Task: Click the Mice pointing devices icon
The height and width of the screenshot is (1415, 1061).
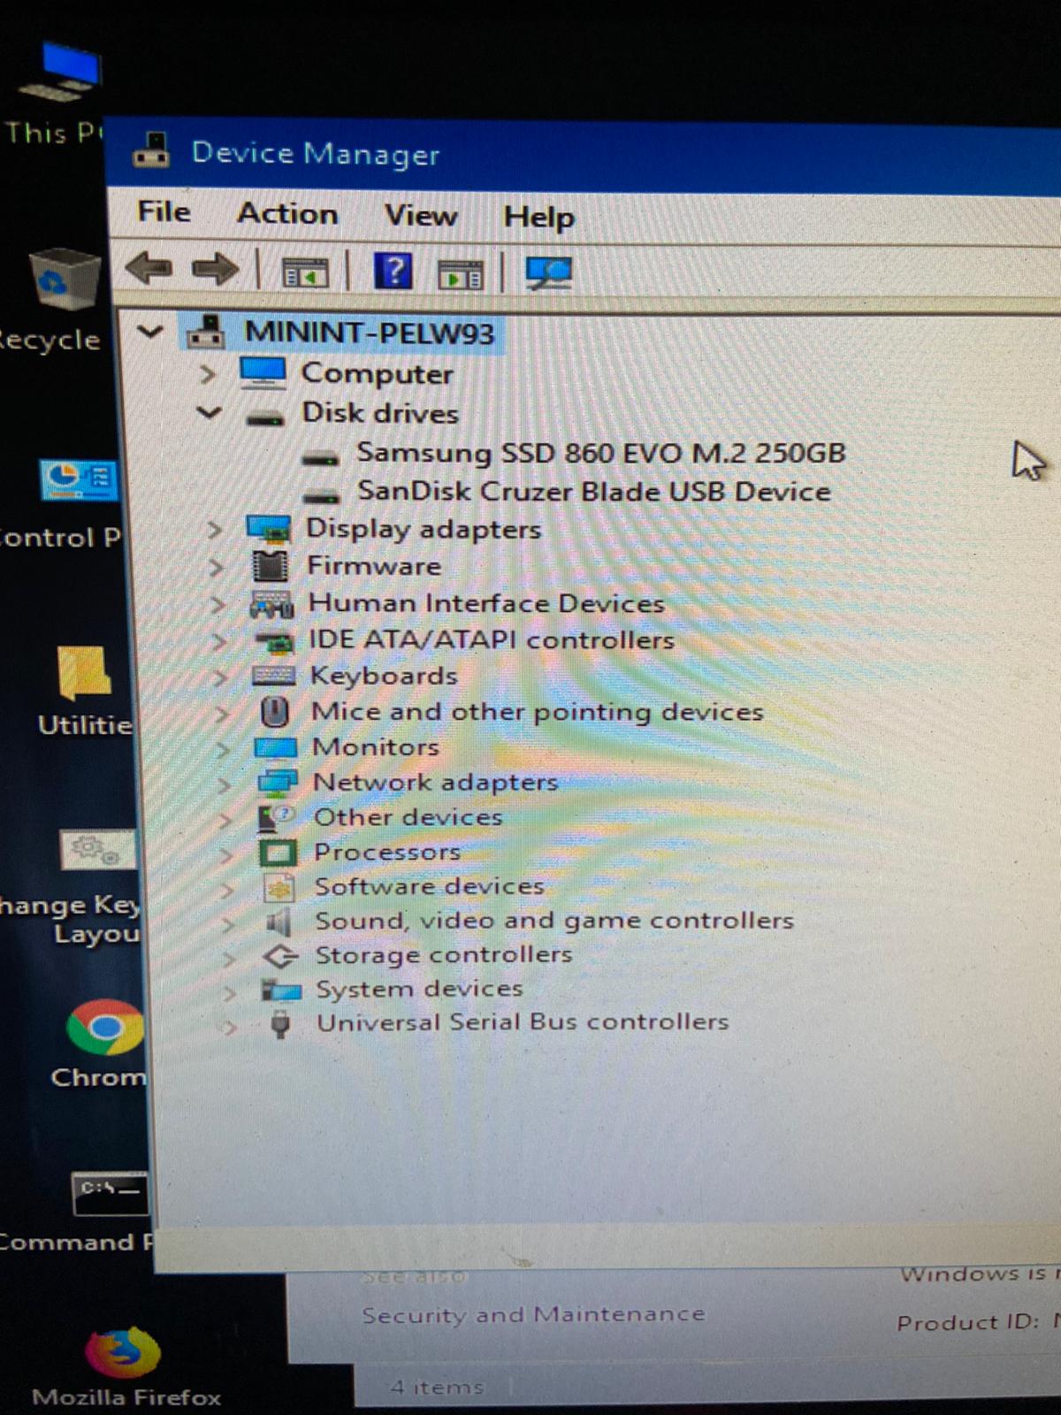Action: pos(275,712)
